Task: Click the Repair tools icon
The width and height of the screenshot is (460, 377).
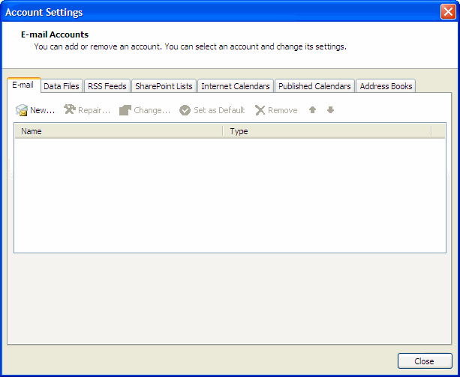Action: point(70,109)
